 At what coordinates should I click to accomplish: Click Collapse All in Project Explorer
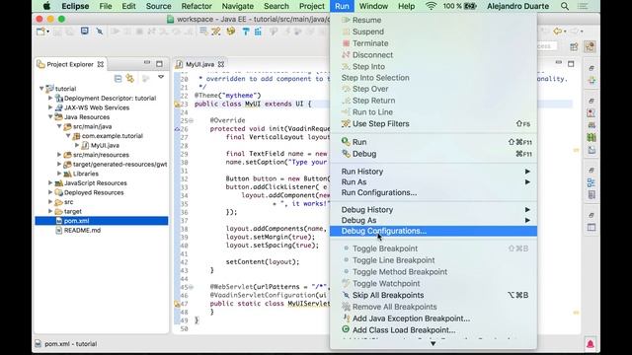118,78
